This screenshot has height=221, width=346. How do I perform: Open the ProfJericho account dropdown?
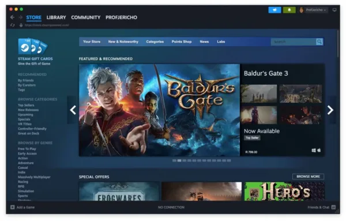(313, 10)
